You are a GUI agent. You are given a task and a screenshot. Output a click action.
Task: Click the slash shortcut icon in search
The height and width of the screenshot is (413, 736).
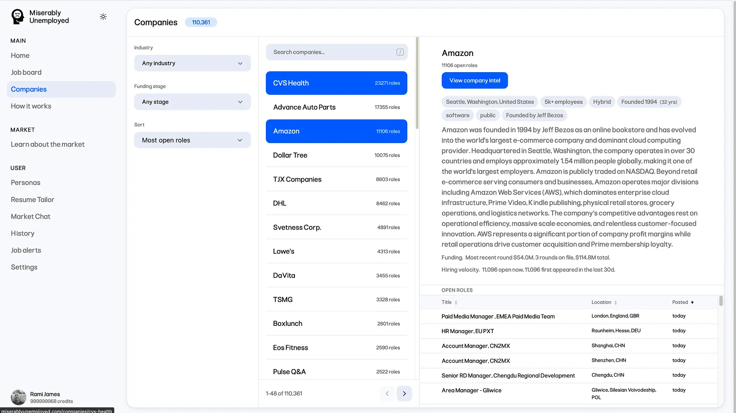point(400,52)
